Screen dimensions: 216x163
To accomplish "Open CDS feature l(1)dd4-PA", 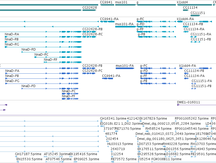I will 188,66.
